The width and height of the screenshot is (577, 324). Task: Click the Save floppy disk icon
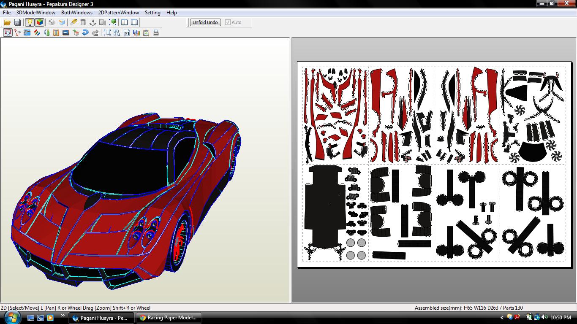(17, 22)
